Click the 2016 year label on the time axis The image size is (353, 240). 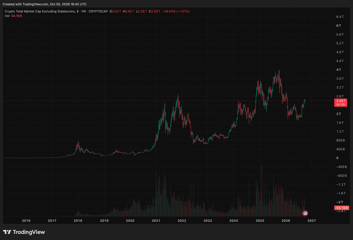click(x=26, y=221)
